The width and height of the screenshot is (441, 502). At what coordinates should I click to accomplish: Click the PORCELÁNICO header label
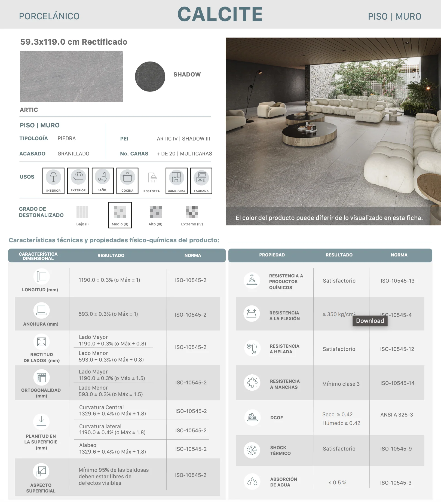coord(49,16)
